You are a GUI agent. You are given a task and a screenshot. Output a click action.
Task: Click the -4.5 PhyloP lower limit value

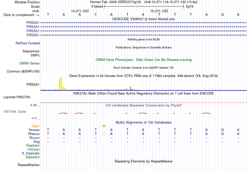(x=34, y=118)
